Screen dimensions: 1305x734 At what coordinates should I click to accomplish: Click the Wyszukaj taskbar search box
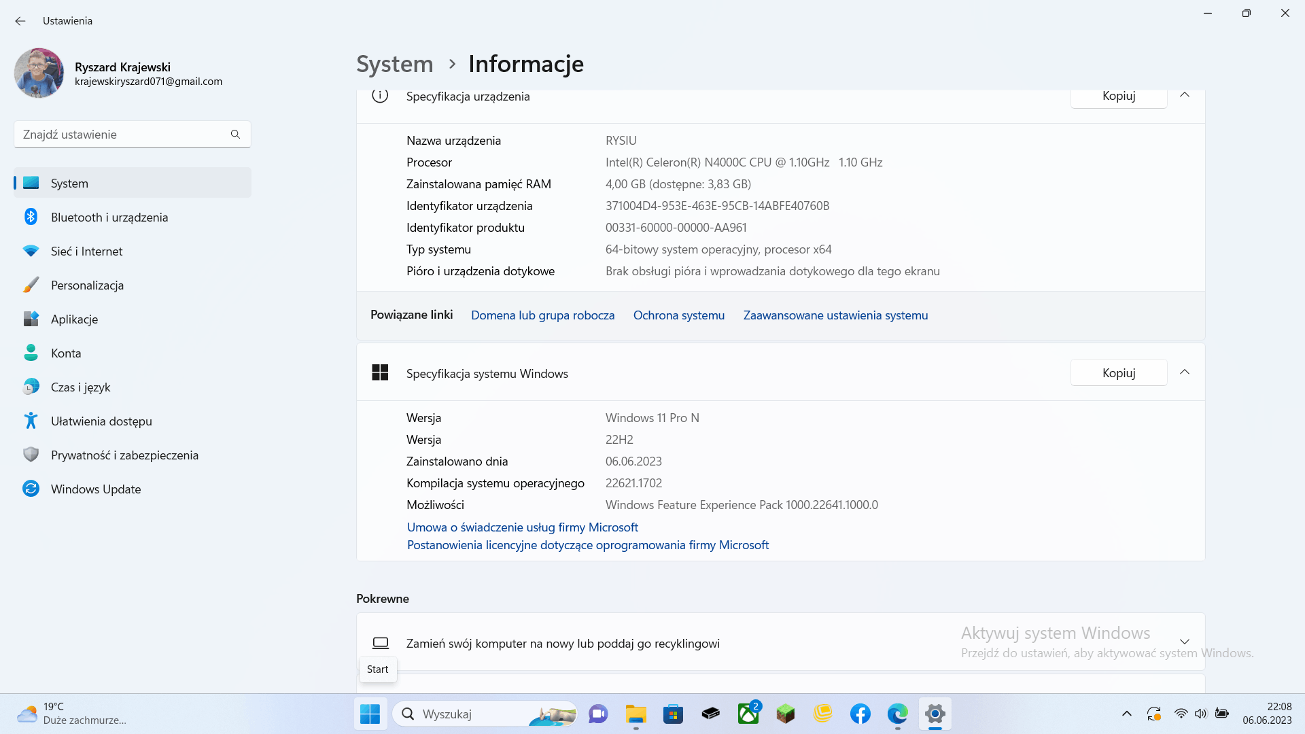pyautogui.click(x=485, y=714)
